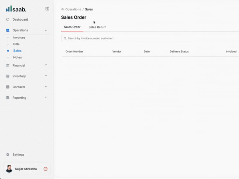Open Bills in the sidebar
Image resolution: width=239 pixels, height=179 pixels.
pyautogui.click(x=16, y=44)
